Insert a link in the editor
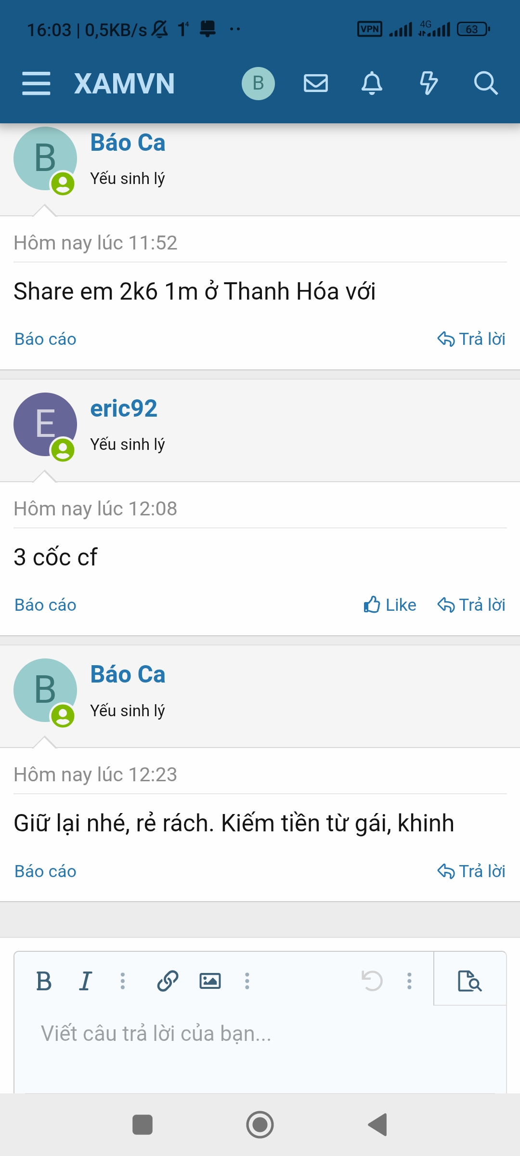The image size is (520, 1156). pyautogui.click(x=168, y=981)
